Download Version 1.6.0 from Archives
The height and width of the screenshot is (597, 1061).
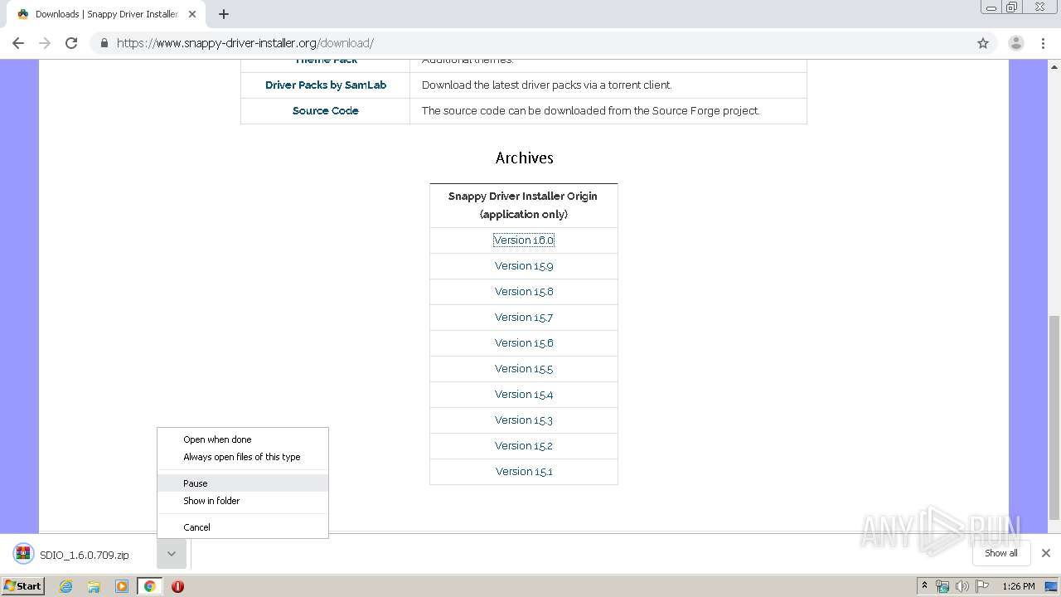[524, 240]
